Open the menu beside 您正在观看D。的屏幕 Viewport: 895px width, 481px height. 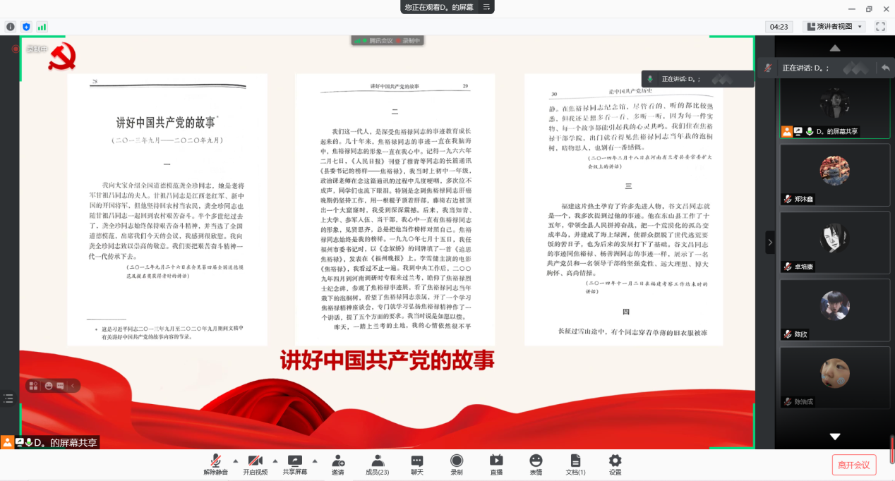coord(486,7)
